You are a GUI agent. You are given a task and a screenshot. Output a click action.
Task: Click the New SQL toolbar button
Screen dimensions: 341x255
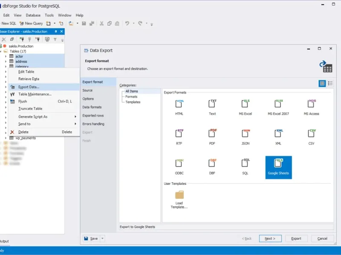[8, 23]
